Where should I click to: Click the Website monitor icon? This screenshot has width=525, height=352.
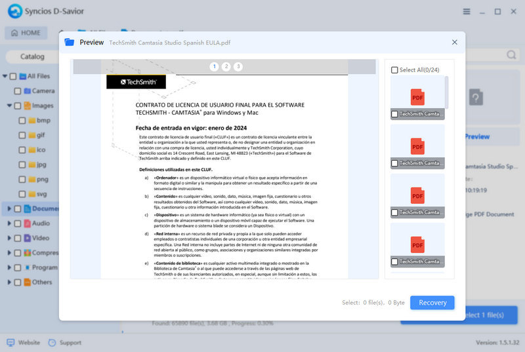click(10, 342)
